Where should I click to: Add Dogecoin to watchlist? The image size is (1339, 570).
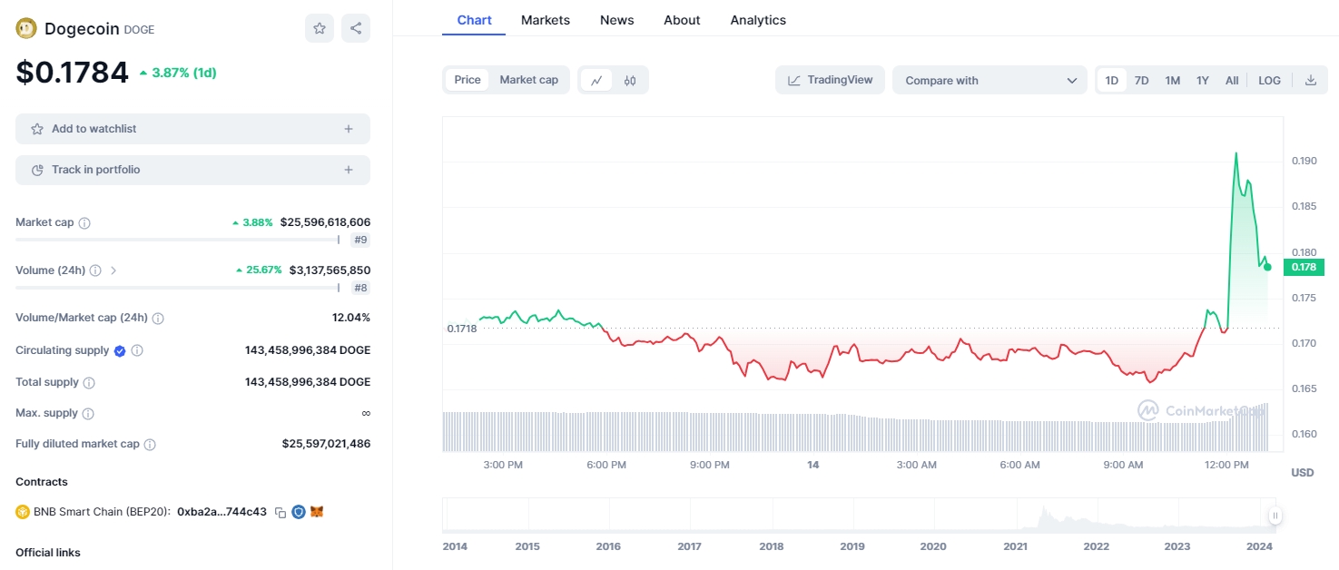pos(192,129)
